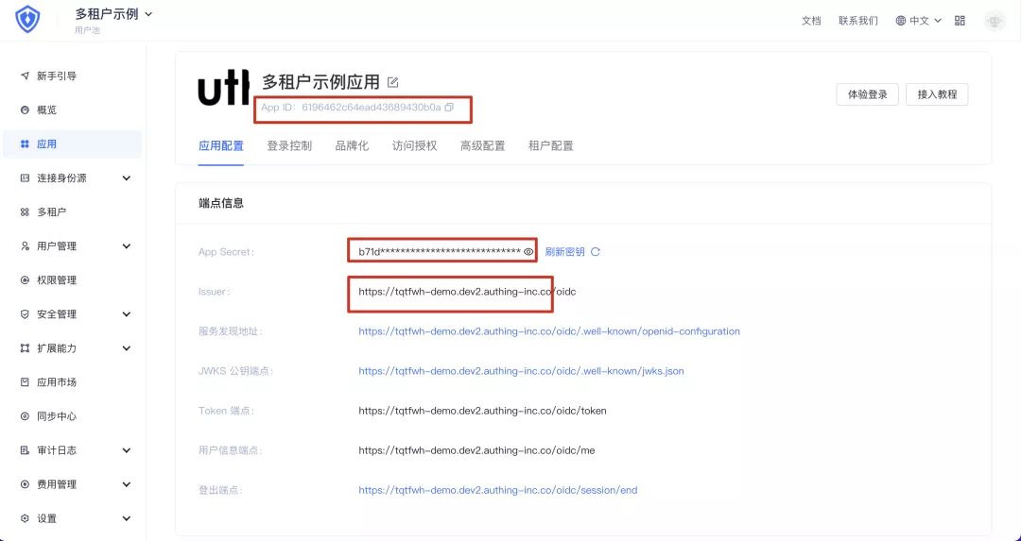Click the 扩展能力 icon
The height and width of the screenshot is (541, 1021).
pyautogui.click(x=25, y=347)
